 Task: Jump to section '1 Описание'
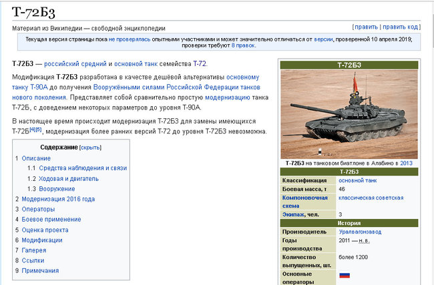click(x=33, y=158)
